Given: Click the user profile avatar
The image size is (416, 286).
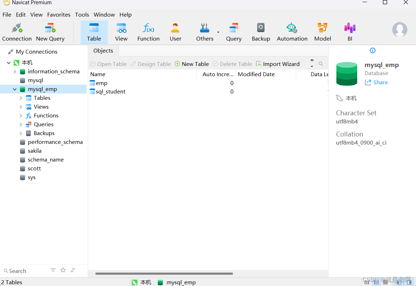Looking at the screenshot, I should (399, 30).
